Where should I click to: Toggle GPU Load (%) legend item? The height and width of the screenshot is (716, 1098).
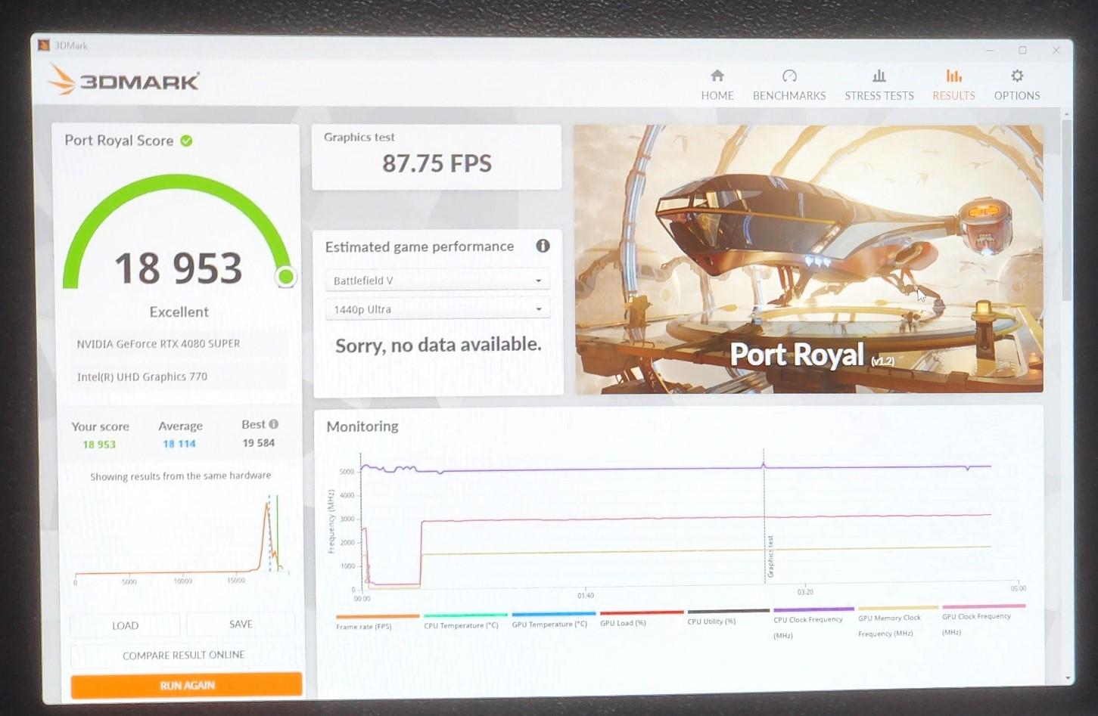click(x=640, y=619)
